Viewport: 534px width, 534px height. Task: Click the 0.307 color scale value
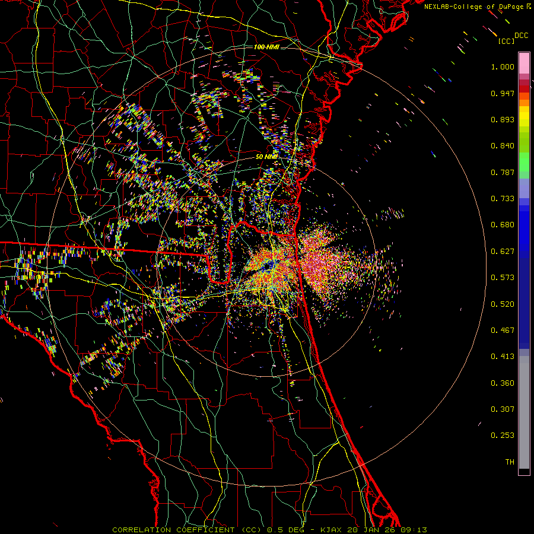click(x=503, y=409)
